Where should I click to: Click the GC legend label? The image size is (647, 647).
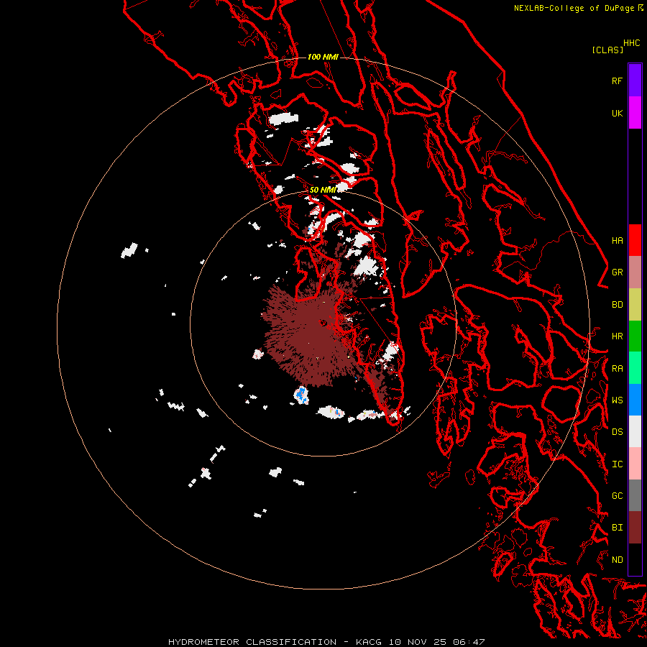(617, 495)
